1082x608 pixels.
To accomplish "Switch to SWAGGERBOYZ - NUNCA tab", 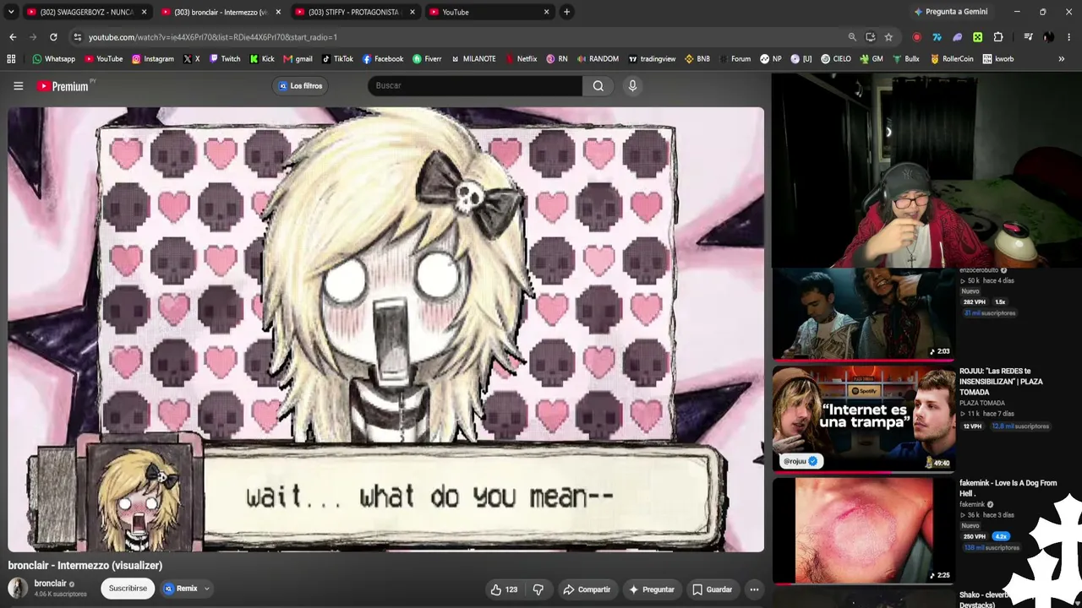I will 86,12.
